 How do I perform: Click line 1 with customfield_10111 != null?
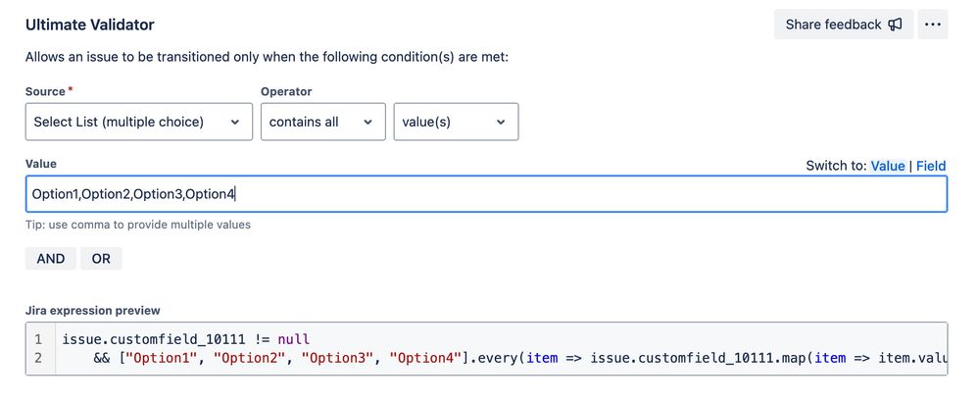tap(186, 340)
